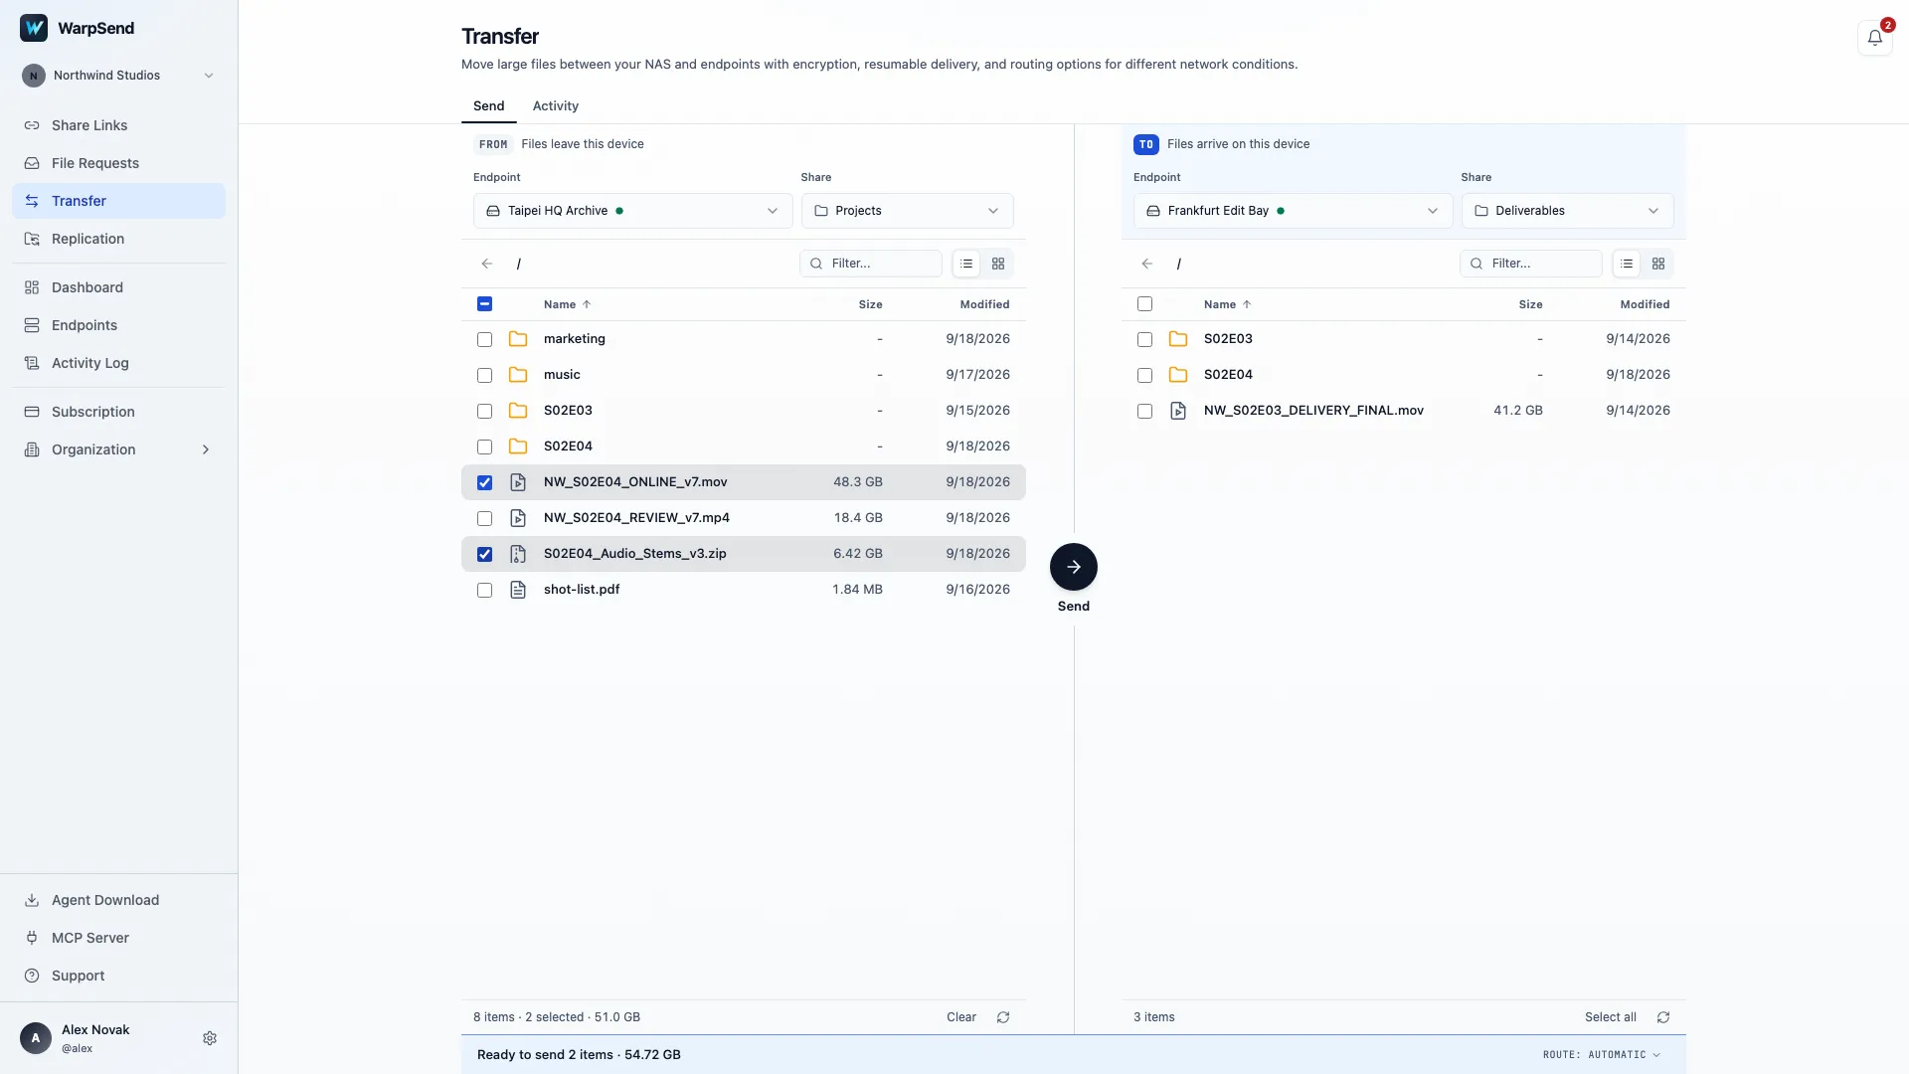Open the notifications bell

[1874, 38]
